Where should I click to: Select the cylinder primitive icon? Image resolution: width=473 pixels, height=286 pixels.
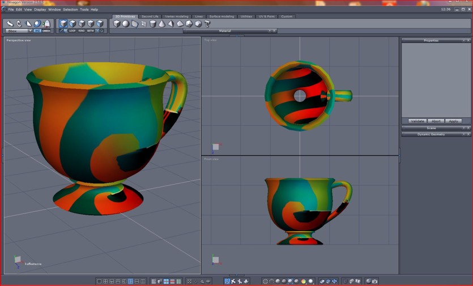click(x=153, y=24)
